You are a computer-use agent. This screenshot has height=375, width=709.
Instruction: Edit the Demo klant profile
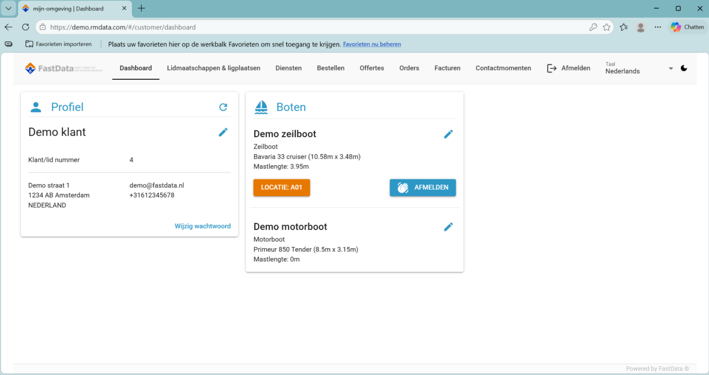click(x=223, y=132)
